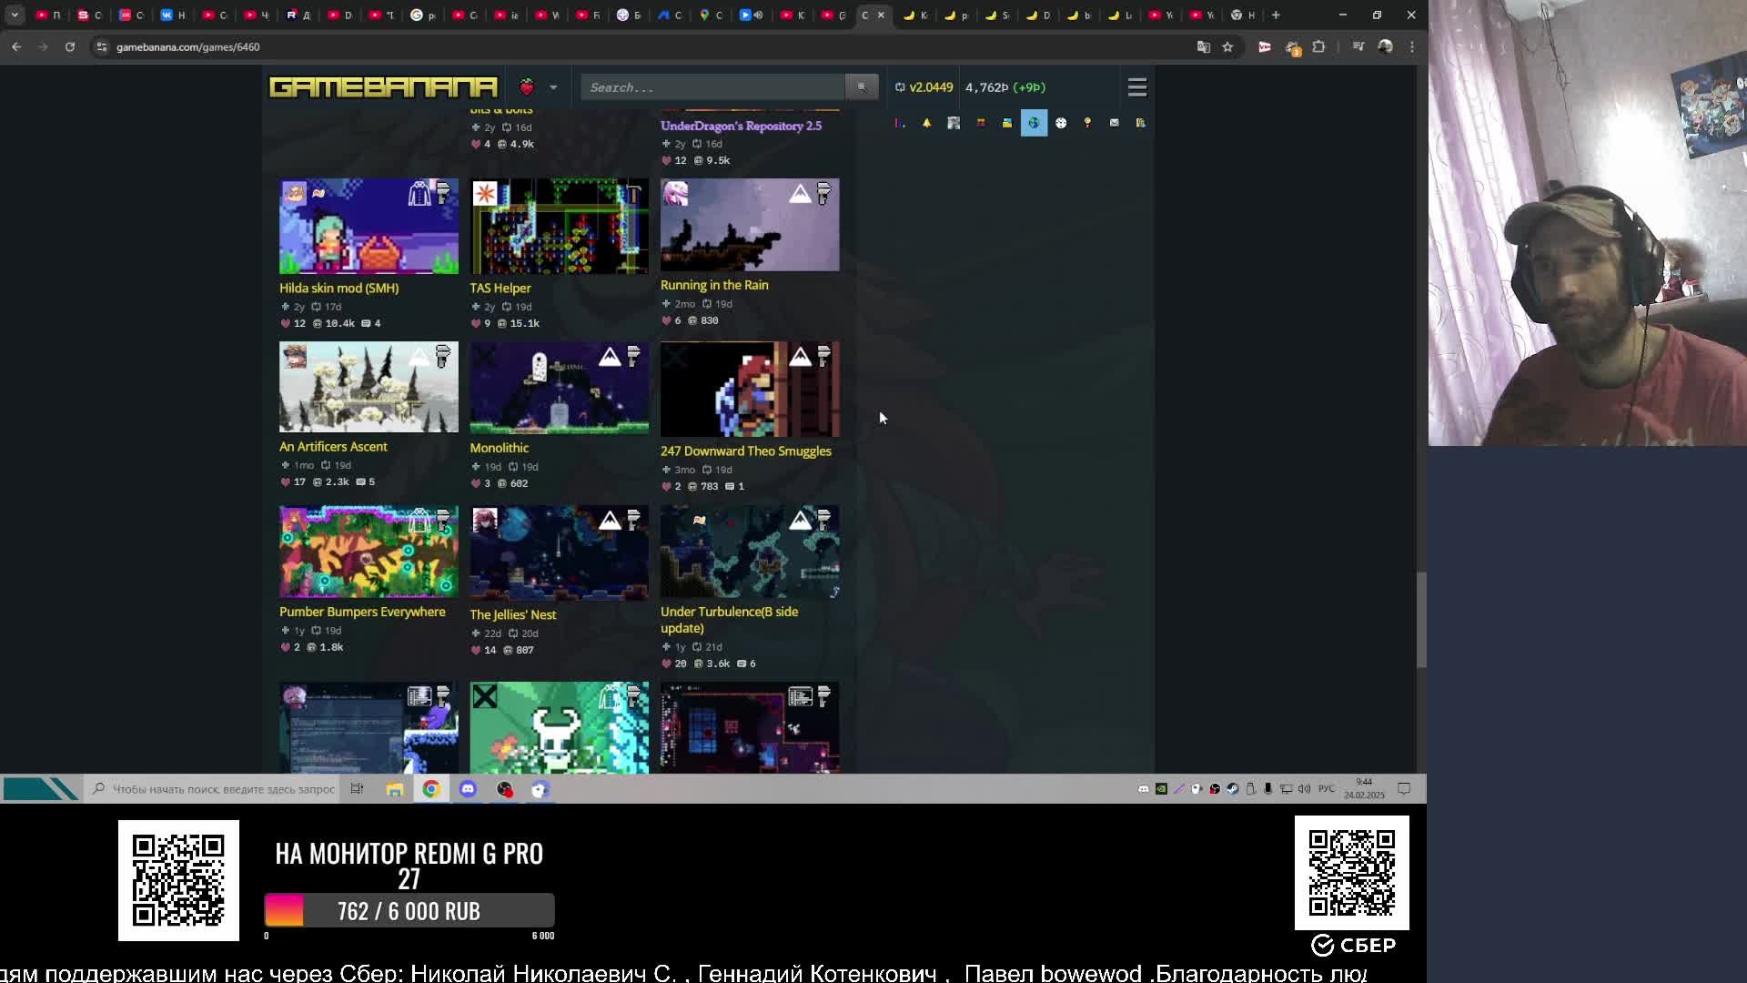
Task: Open the media control playlist icon
Action: (x=1358, y=46)
